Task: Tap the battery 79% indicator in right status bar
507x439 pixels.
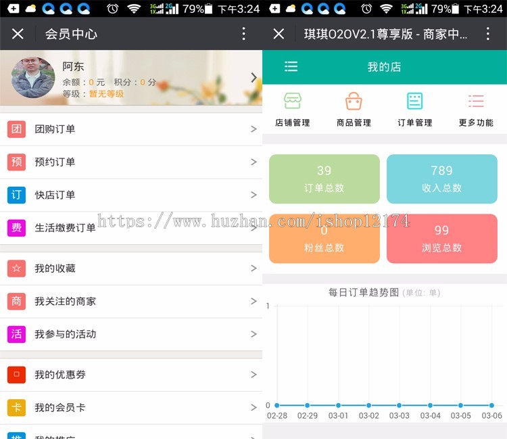Action: tap(445, 9)
